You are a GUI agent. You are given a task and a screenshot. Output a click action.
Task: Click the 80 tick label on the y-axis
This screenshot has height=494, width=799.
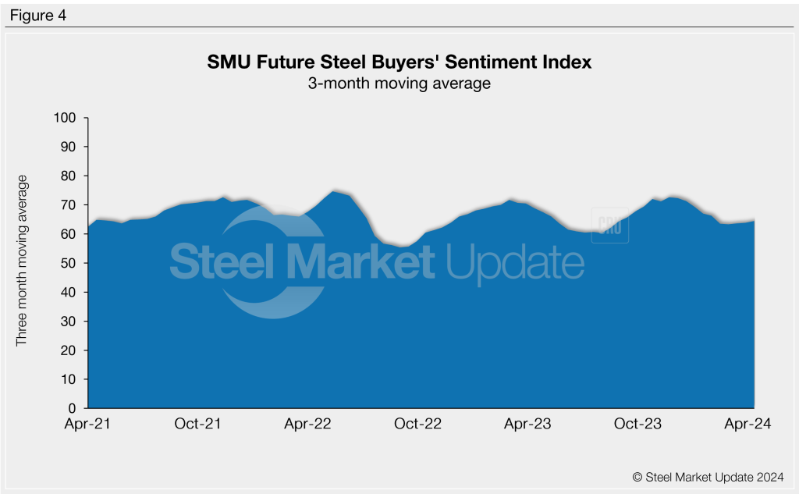pos(68,176)
